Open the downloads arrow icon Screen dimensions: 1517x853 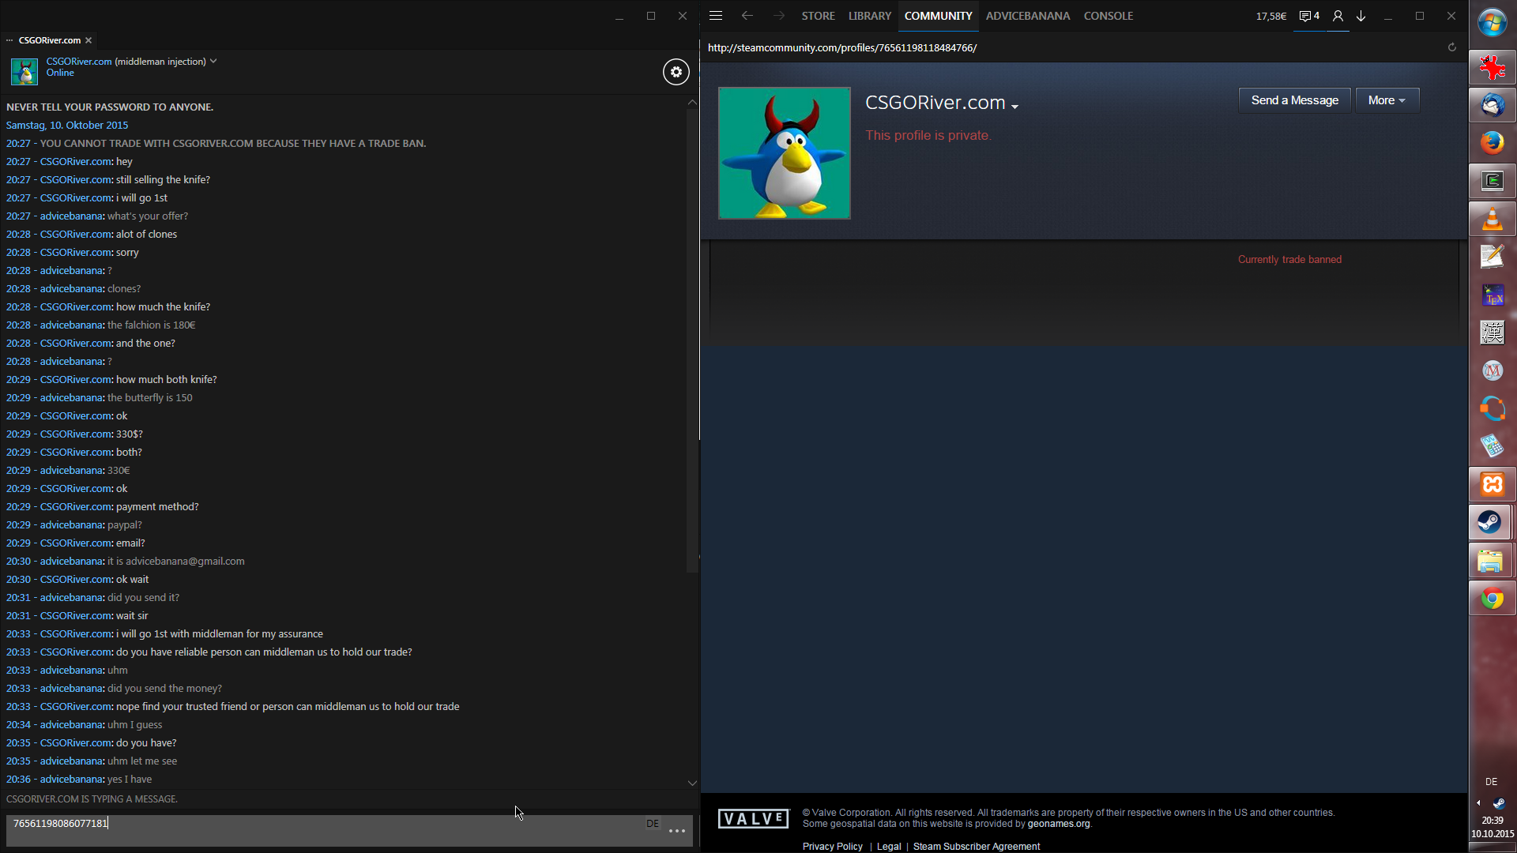1361,16
